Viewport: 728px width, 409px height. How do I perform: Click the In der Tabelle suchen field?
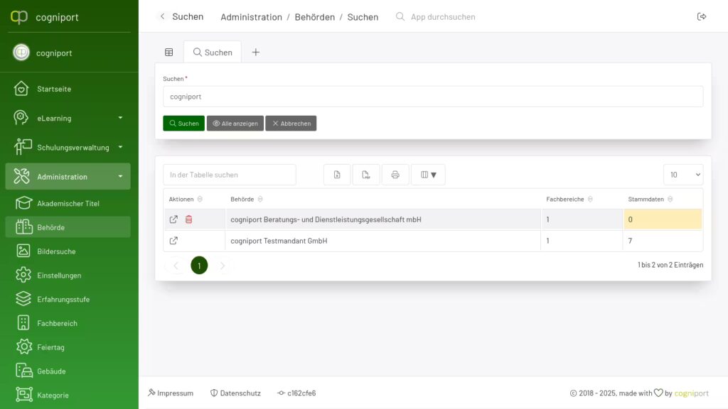229,175
